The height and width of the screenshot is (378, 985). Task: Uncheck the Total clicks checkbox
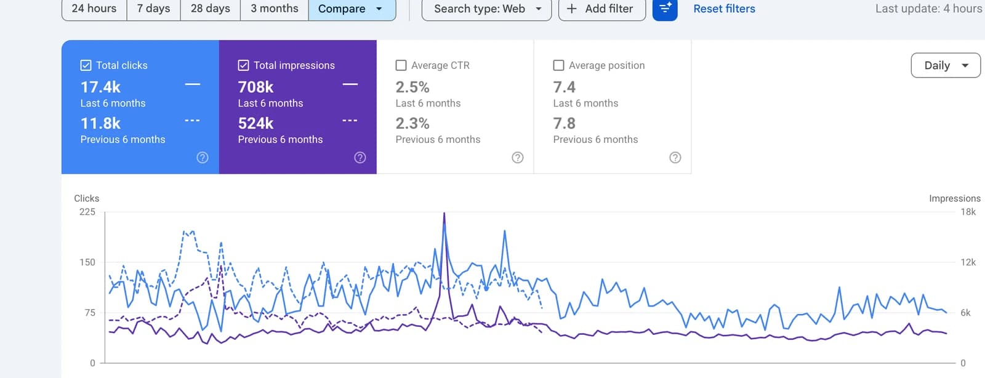pos(86,65)
